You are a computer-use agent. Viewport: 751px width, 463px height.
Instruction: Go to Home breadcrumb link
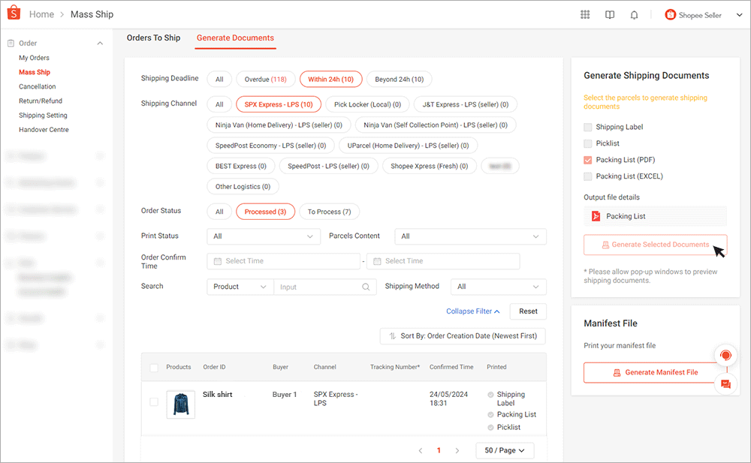[41, 14]
